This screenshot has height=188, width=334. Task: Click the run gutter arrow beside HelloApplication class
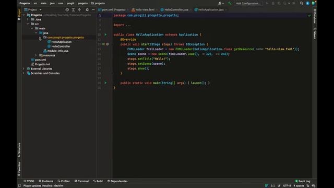(105, 34)
